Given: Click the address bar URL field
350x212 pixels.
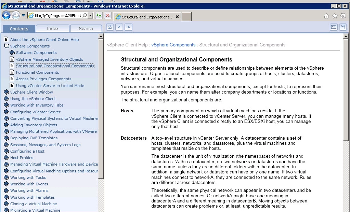Looking at the screenshot, I should tap(57, 15).
